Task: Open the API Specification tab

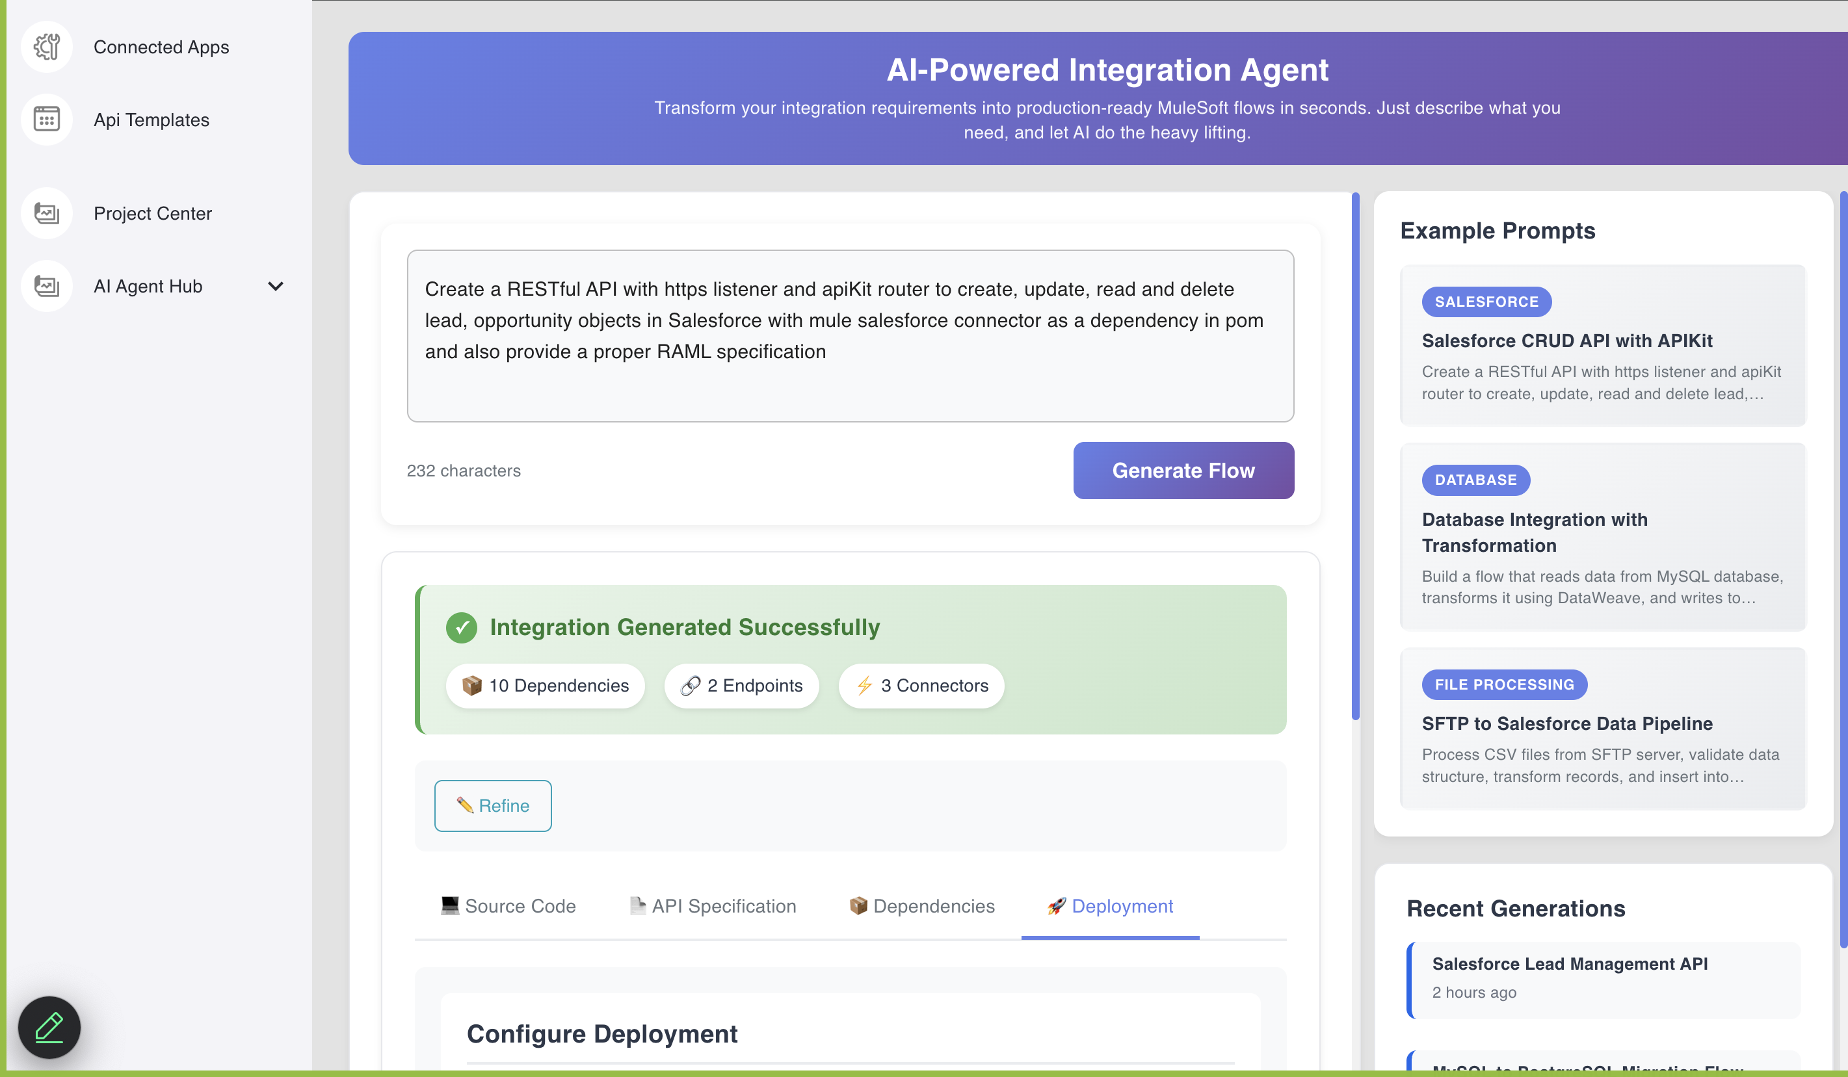Action: (712, 906)
